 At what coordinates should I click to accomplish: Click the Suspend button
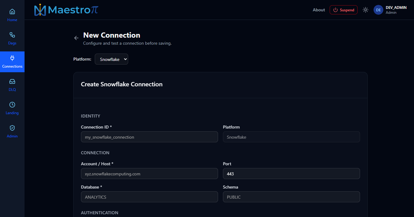point(343,10)
